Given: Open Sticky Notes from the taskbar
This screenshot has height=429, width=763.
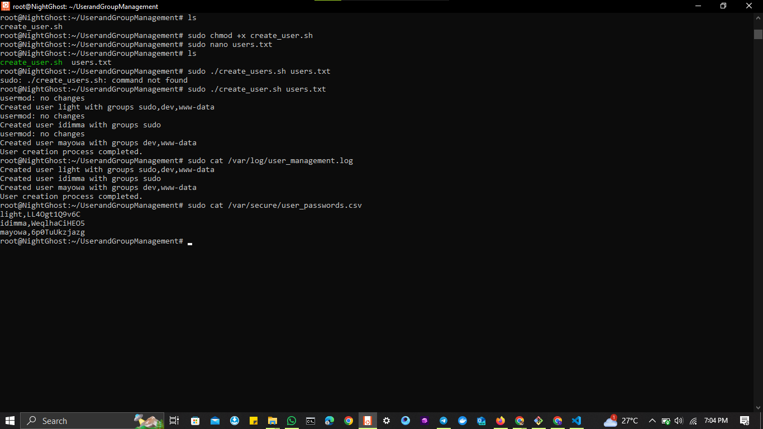Looking at the screenshot, I should 254,421.
